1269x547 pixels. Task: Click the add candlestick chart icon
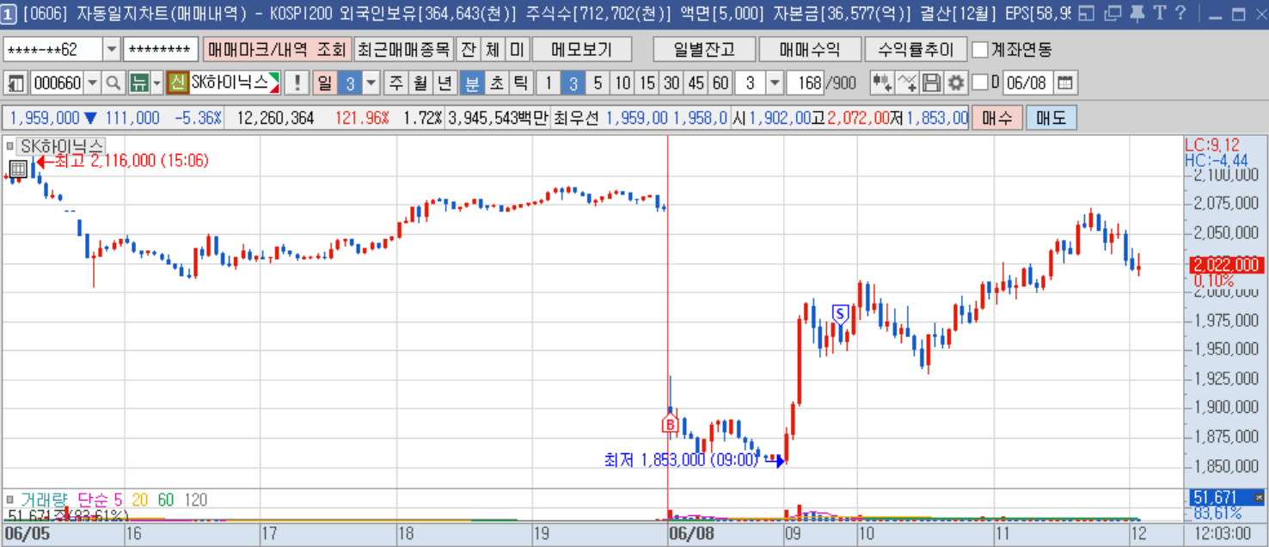(x=882, y=83)
